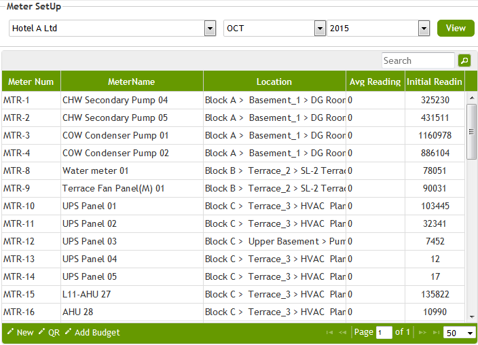Screen dimensions: 478x345
Task: Go to next page arrow icon
Action: click(x=422, y=333)
